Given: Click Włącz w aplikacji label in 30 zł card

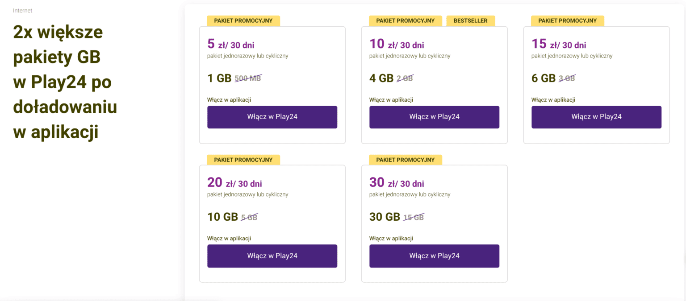Looking at the screenshot, I should (391, 239).
